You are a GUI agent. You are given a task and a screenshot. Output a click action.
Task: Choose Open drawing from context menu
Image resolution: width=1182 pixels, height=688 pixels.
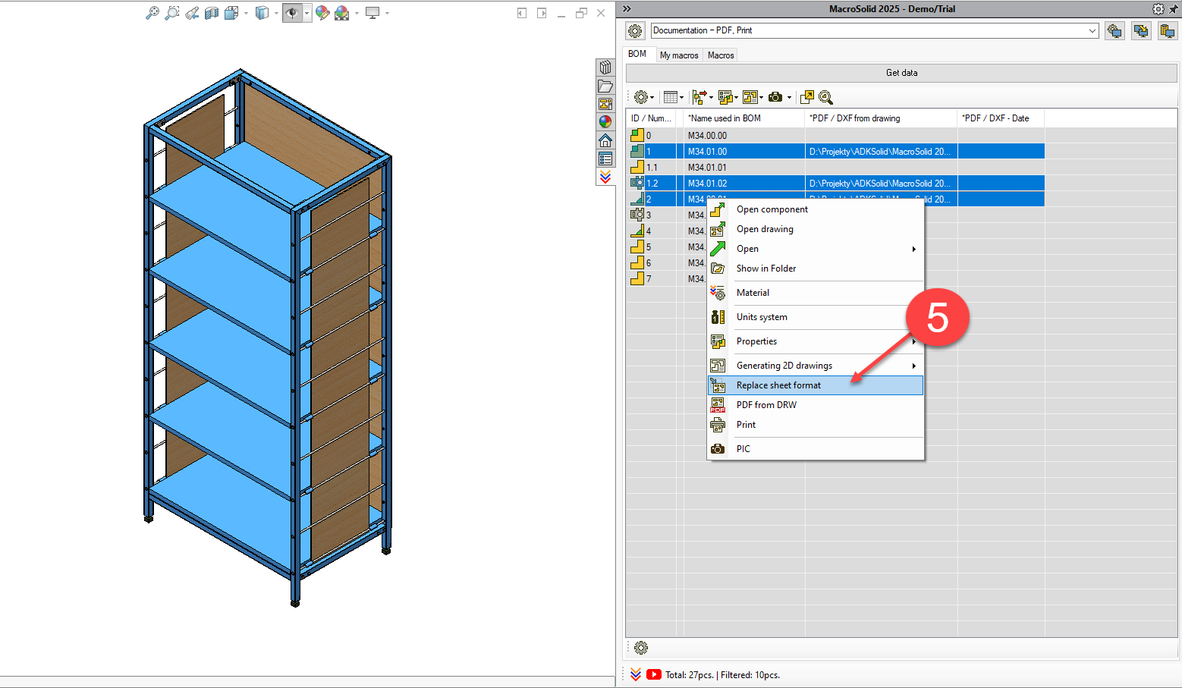click(816, 229)
